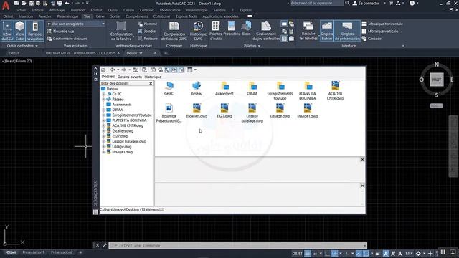Close the DesignCenter preview pane
Viewport: 459px width, 258px height.
pos(362,159)
